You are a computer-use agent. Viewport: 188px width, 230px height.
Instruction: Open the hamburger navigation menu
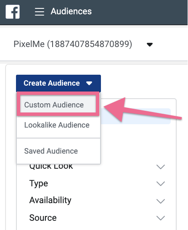40,12
